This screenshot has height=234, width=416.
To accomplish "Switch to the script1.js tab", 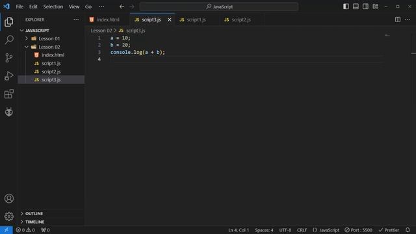I will coord(196,19).
